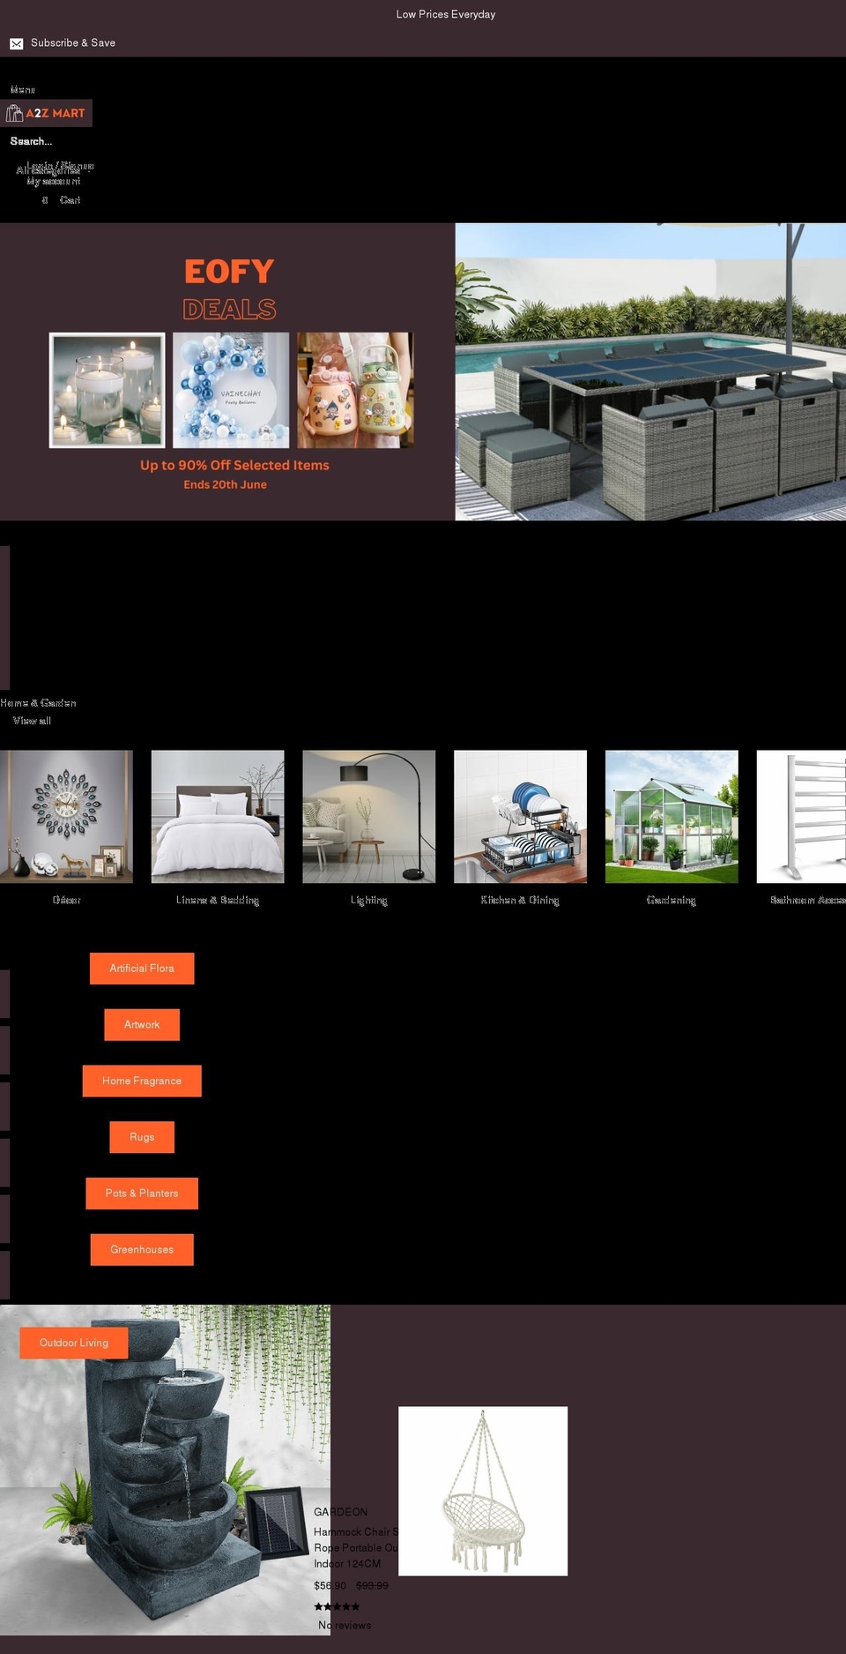The image size is (846, 1654).
Task: Click the shopping bag logo icon
Action: pos(14,113)
